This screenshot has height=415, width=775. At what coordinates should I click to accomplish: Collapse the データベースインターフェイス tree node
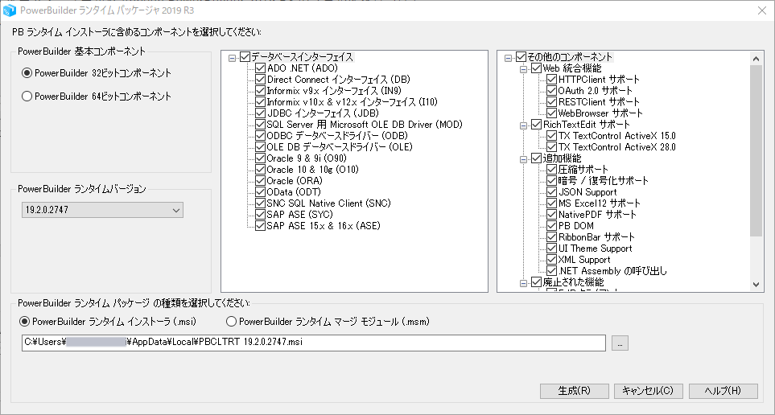click(233, 58)
